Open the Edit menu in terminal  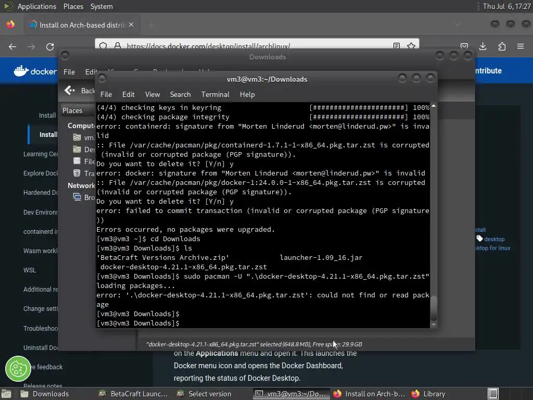coord(128,94)
